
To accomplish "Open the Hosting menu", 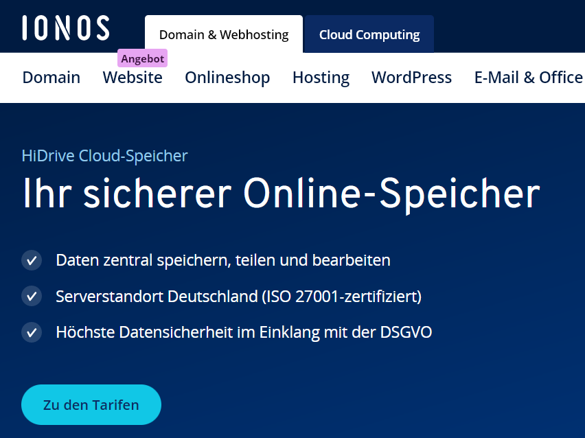I will coord(321,78).
